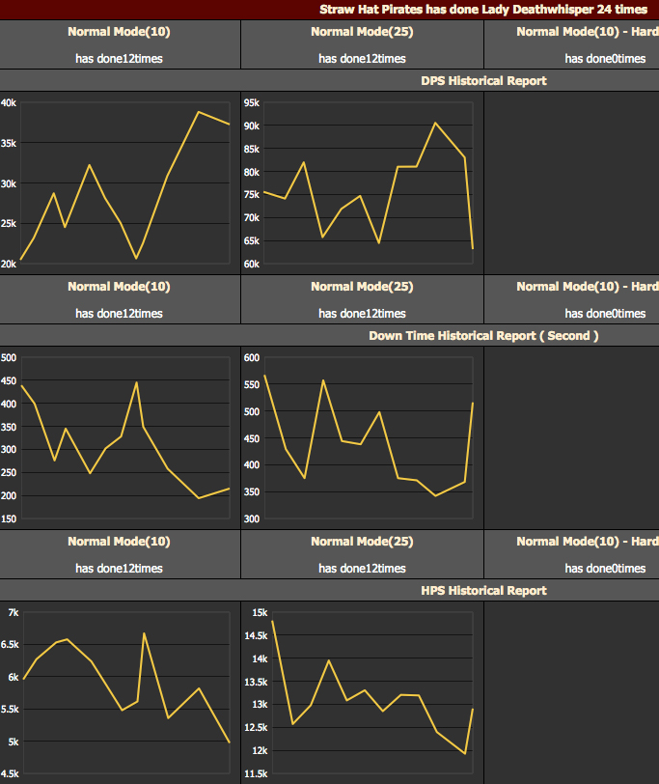Click the 90k axis label
This screenshot has height=784, width=659.
(252, 126)
